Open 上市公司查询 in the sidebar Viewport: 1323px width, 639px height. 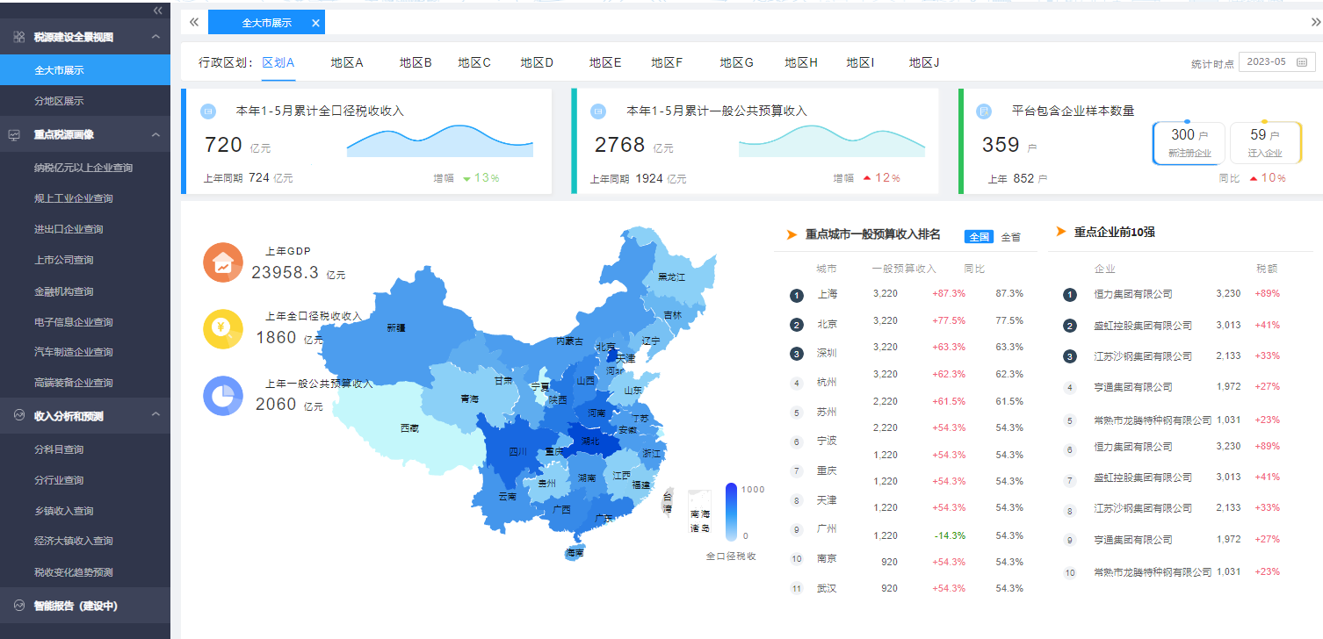(63, 260)
